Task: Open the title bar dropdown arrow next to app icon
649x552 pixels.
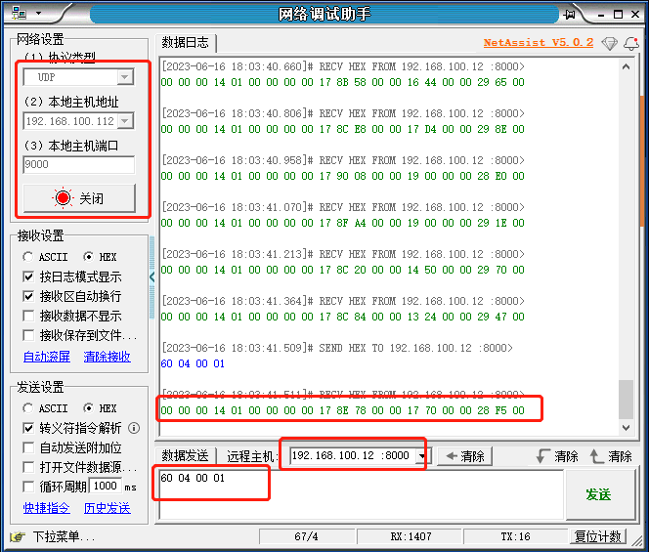Action: [38, 14]
